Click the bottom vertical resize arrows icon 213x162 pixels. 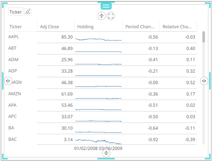coord(106,153)
